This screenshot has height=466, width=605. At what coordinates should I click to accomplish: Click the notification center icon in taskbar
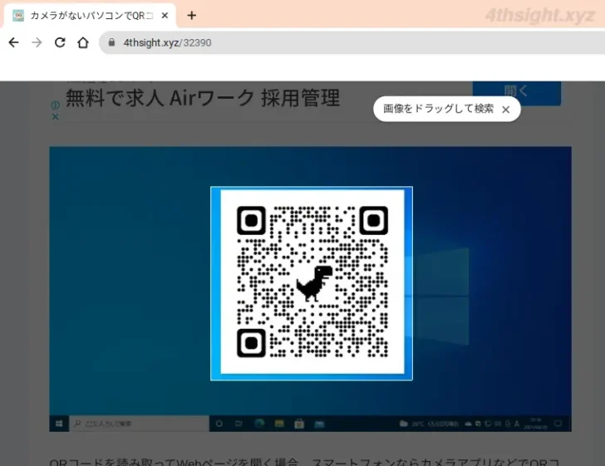[x=558, y=424]
